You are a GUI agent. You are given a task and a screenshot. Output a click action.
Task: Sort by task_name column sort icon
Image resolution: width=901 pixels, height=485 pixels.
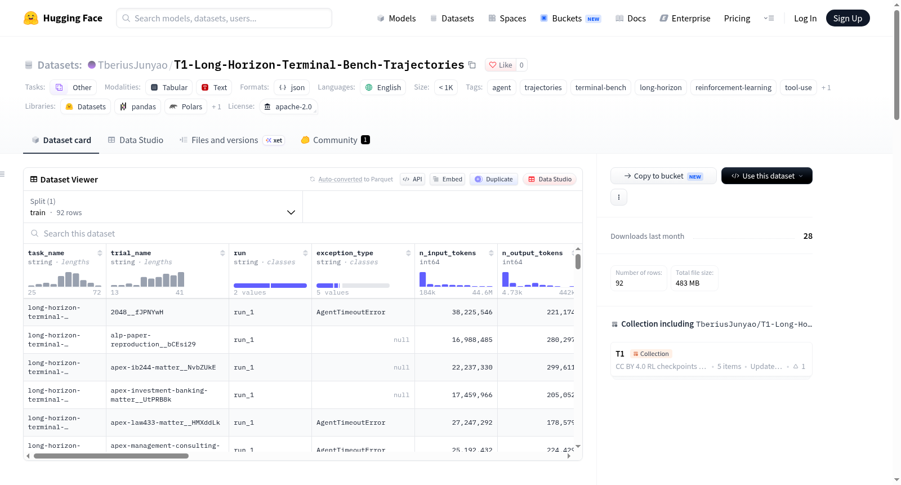100,253
